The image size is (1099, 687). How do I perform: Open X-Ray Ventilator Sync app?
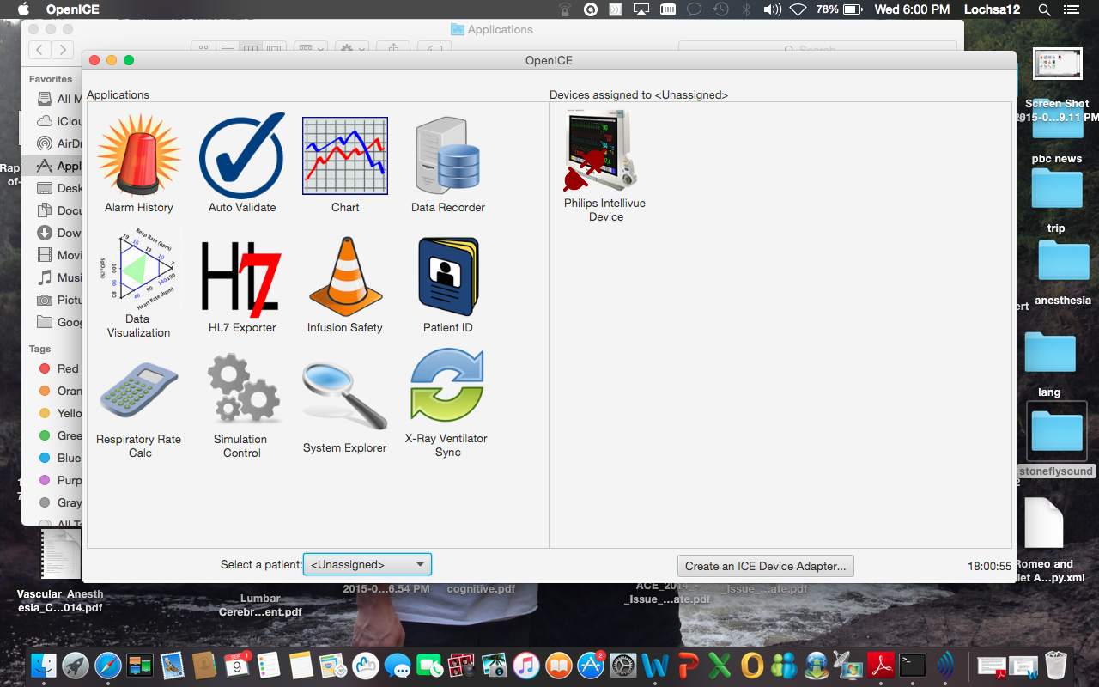[447, 404]
